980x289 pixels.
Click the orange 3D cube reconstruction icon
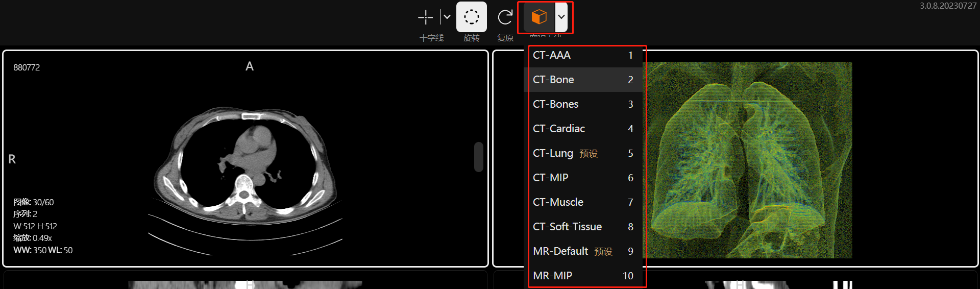(539, 17)
